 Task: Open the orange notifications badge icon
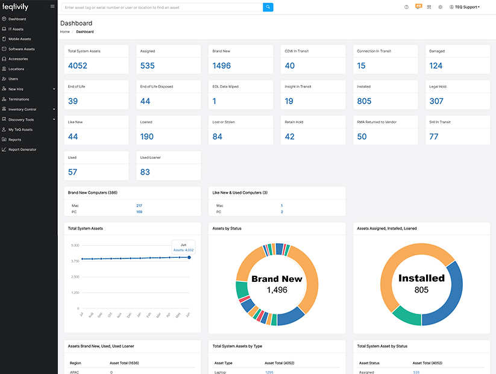(418, 7)
